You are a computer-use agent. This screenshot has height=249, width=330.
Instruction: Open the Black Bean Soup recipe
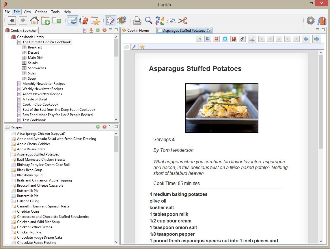click(x=29, y=170)
